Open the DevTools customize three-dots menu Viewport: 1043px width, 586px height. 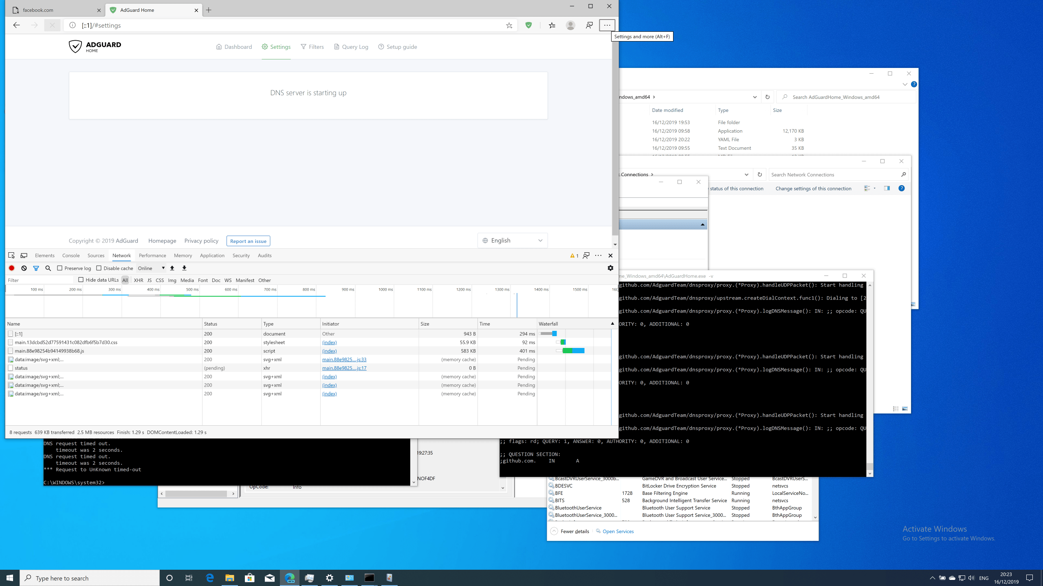(598, 256)
